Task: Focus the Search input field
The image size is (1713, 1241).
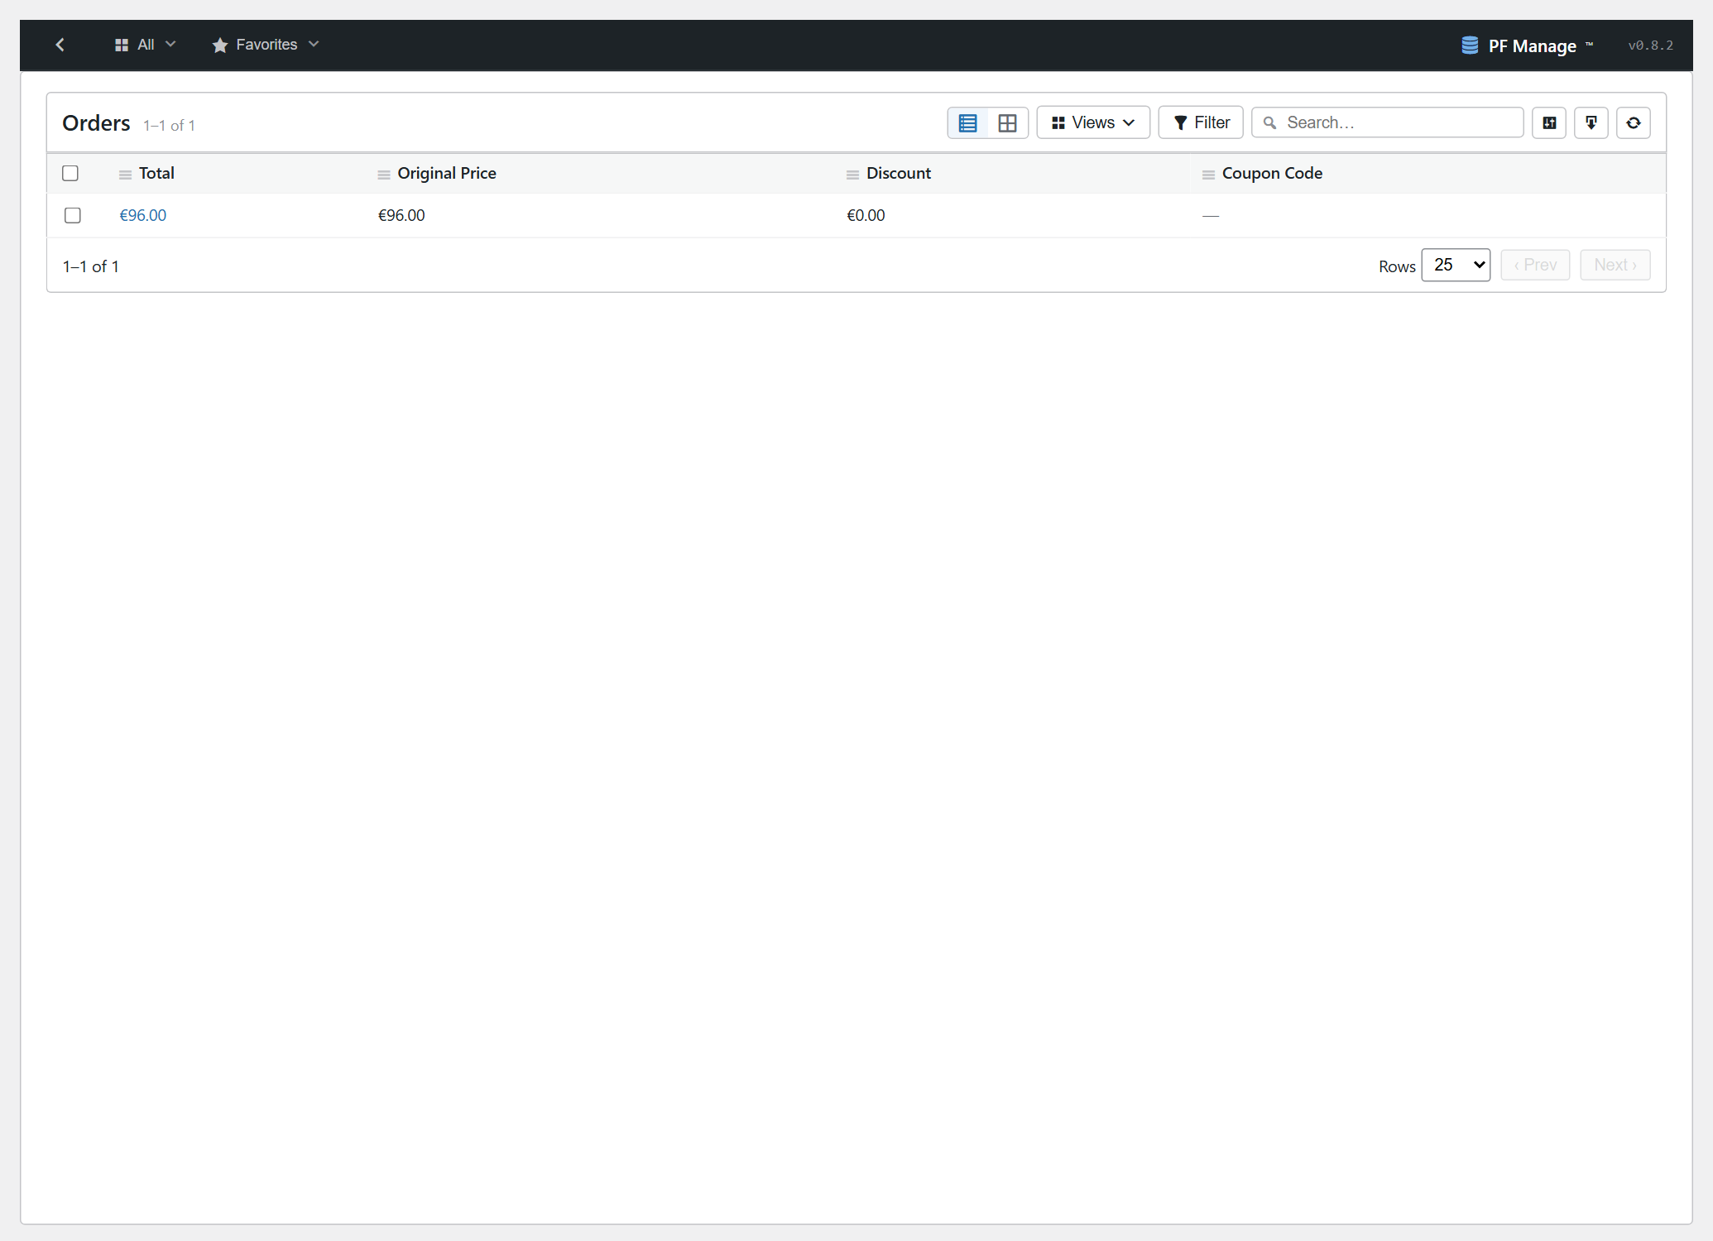Action: pos(1388,123)
